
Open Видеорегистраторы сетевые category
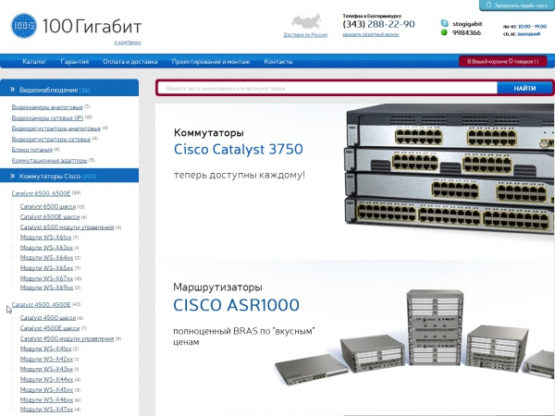(51, 139)
